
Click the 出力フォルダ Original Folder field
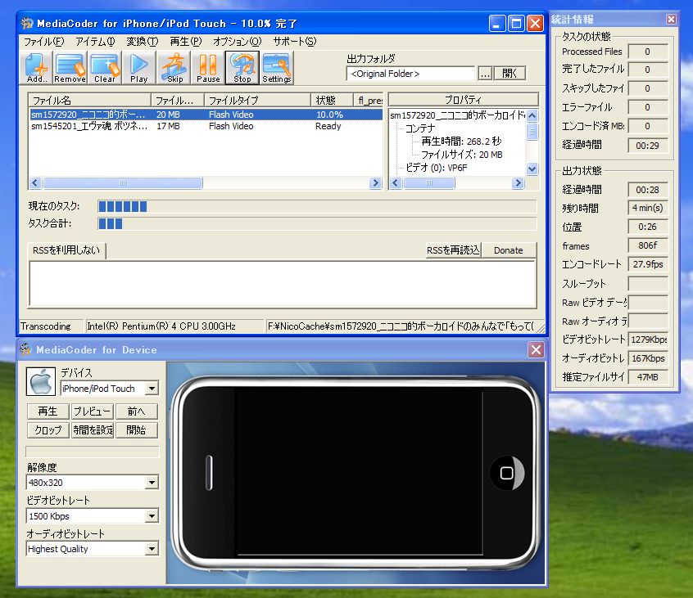click(x=410, y=74)
